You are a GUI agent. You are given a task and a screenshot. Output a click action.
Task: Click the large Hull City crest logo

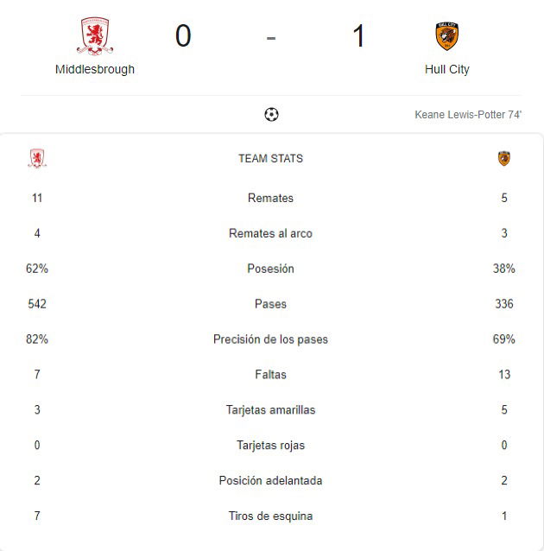pos(447,36)
